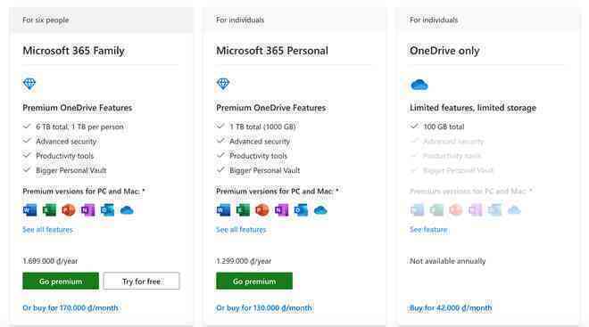Click the premium diamond icon in Family plan
The height and width of the screenshot is (327, 589).
point(29,84)
